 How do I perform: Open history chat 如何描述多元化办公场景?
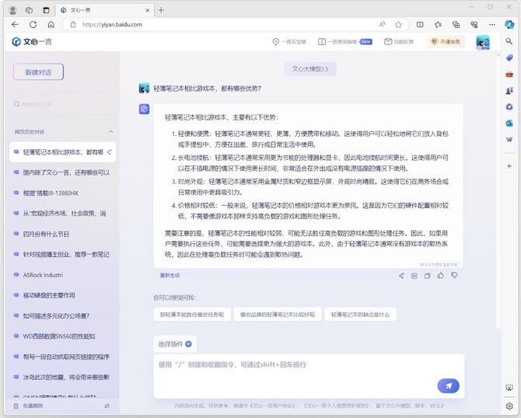point(63,315)
